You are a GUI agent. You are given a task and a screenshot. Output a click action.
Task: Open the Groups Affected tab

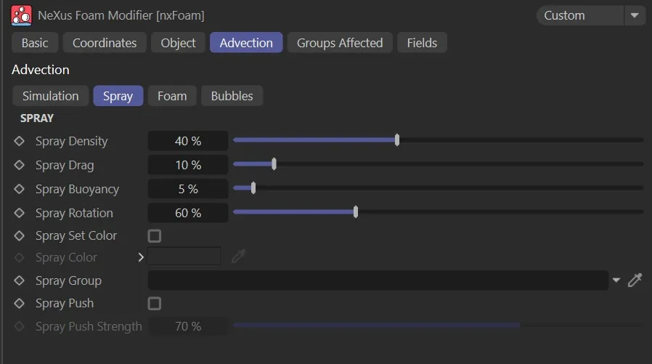(340, 43)
